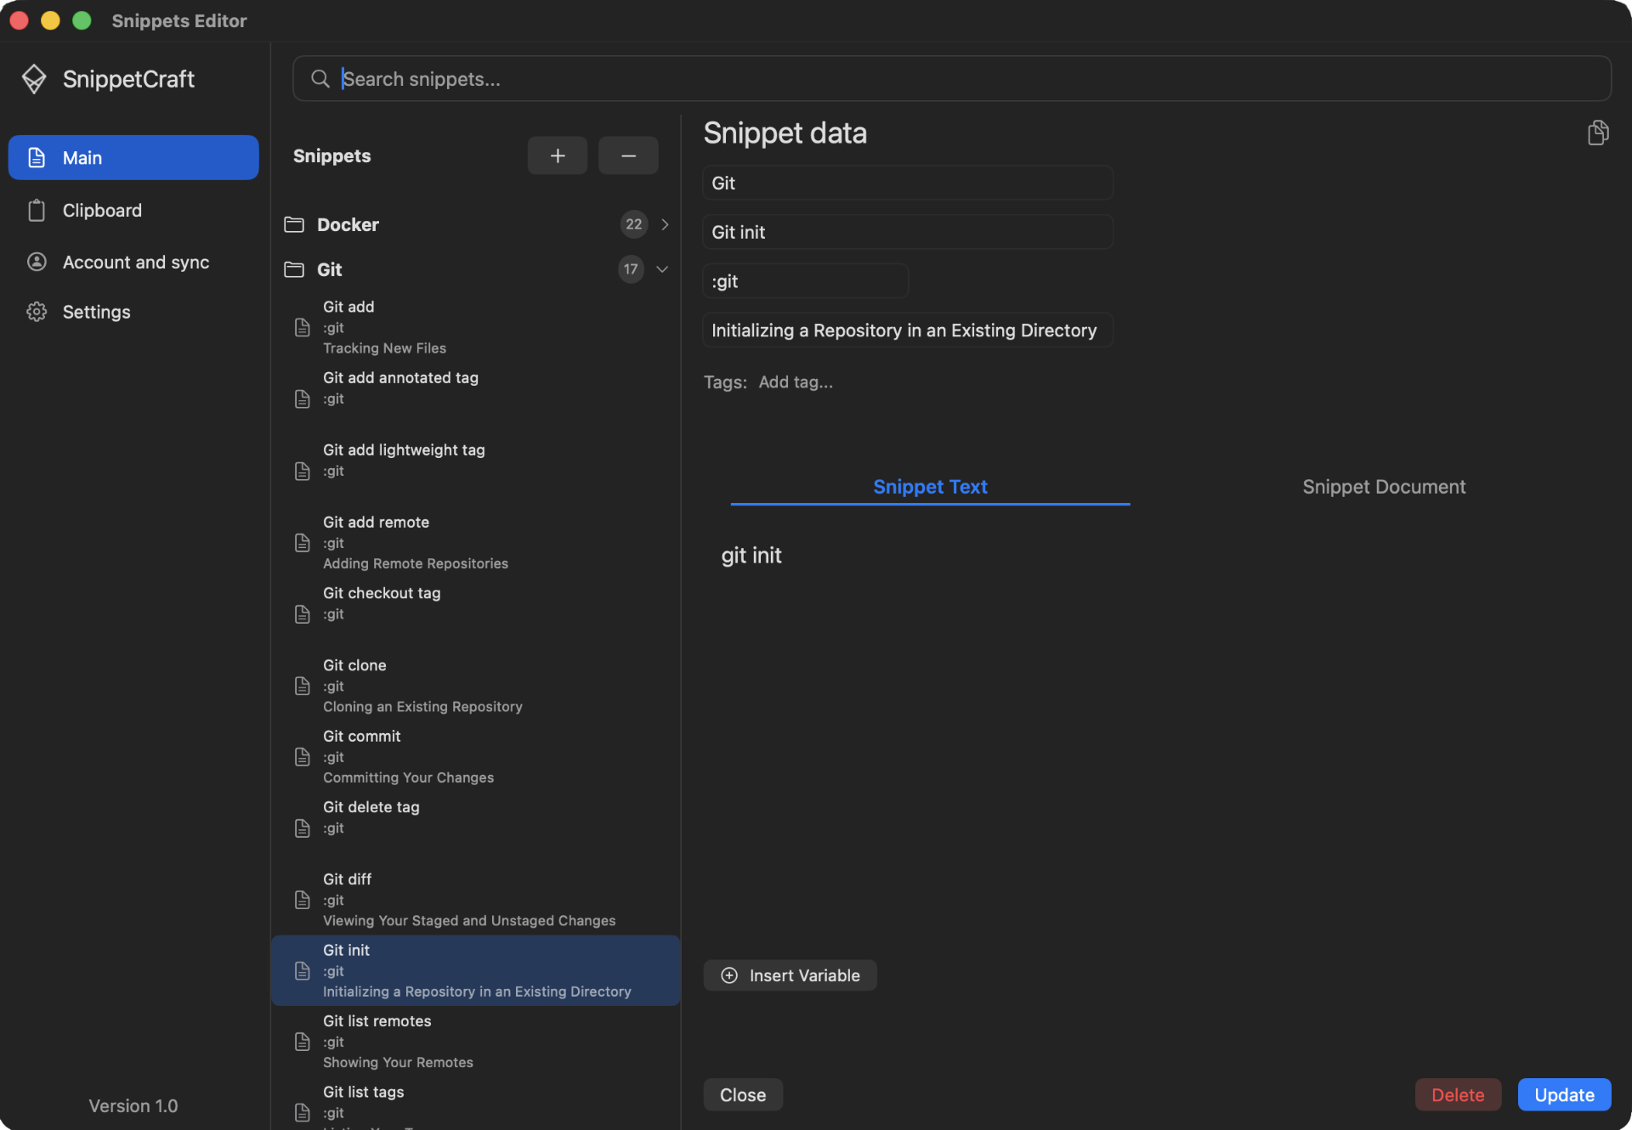Click the Settings gear icon
Screen dimensions: 1632x1130
point(37,312)
